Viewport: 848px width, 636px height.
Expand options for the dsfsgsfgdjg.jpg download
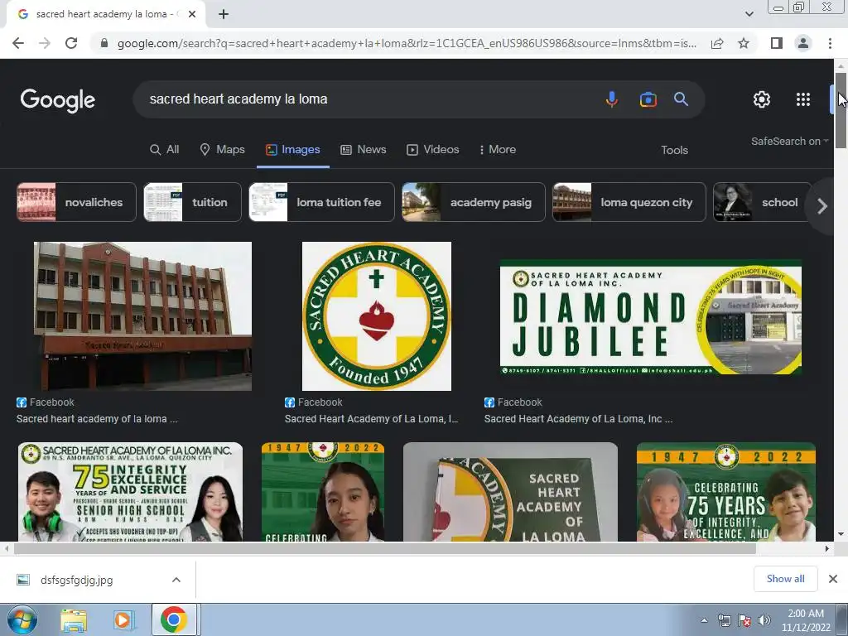click(176, 580)
